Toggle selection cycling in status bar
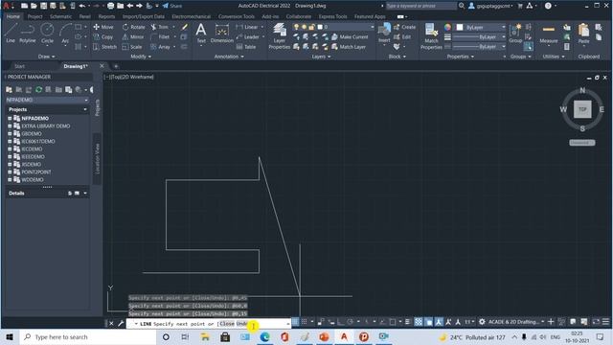This screenshot has width=613, height=345. click(x=429, y=322)
